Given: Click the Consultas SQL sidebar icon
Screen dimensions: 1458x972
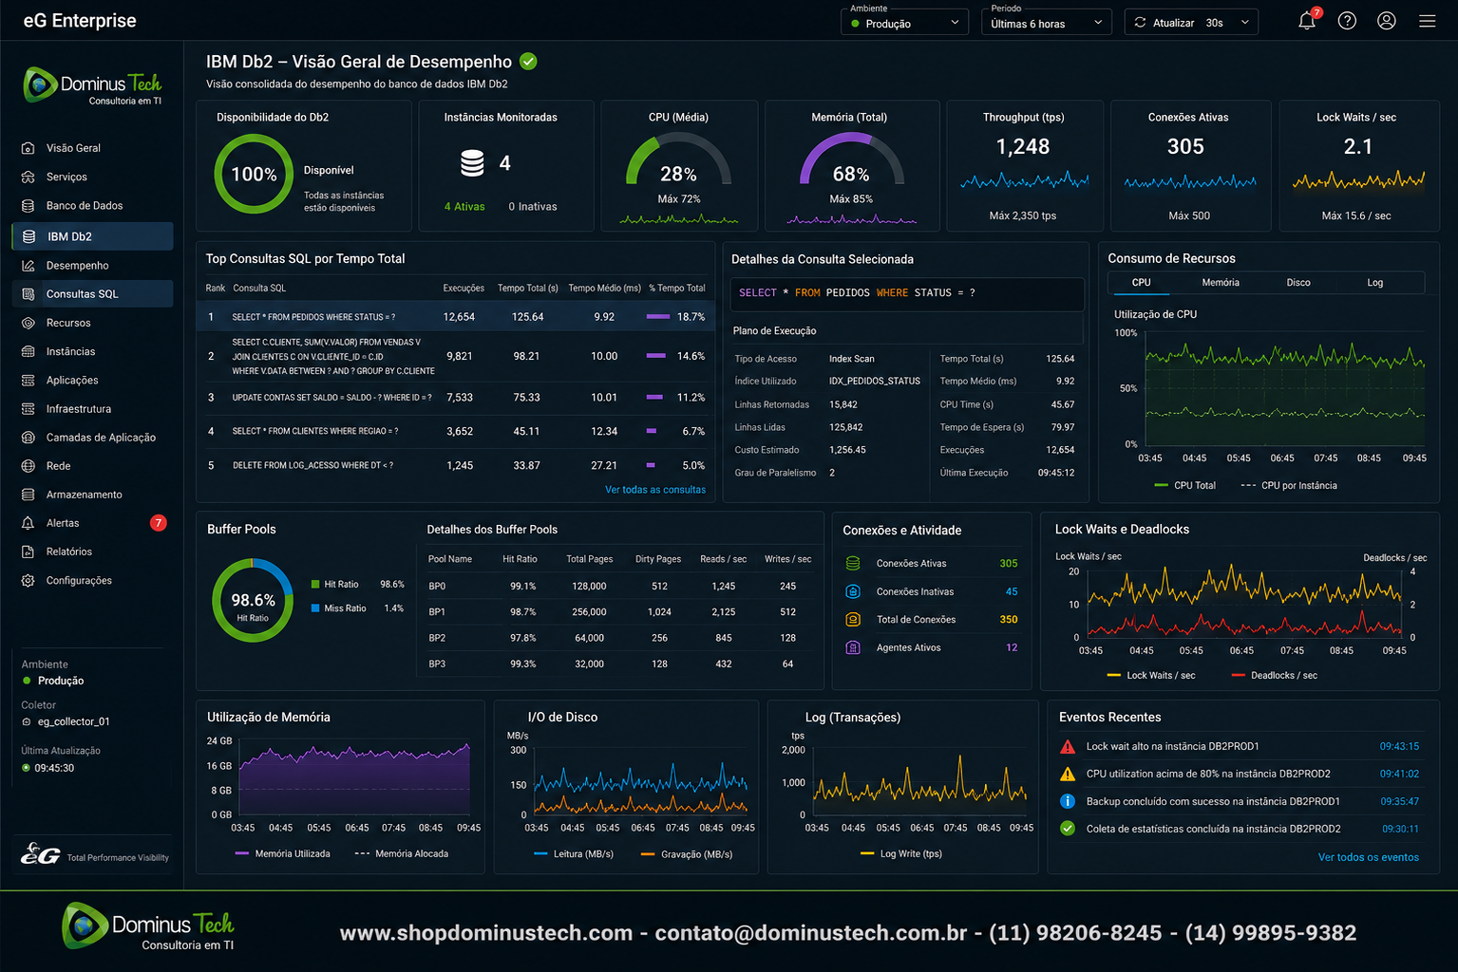Looking at the screenshot, I should (x=28, y=294).
